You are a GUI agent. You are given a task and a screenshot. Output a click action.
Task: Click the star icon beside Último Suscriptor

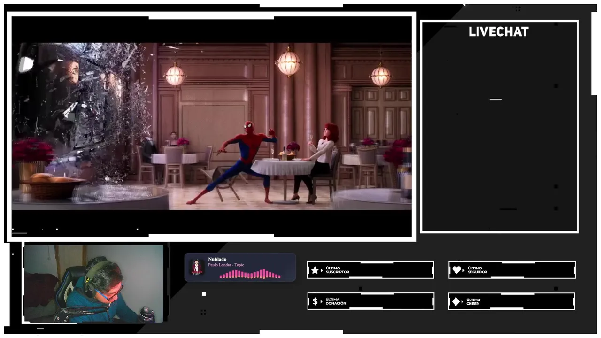click(315, 270)
